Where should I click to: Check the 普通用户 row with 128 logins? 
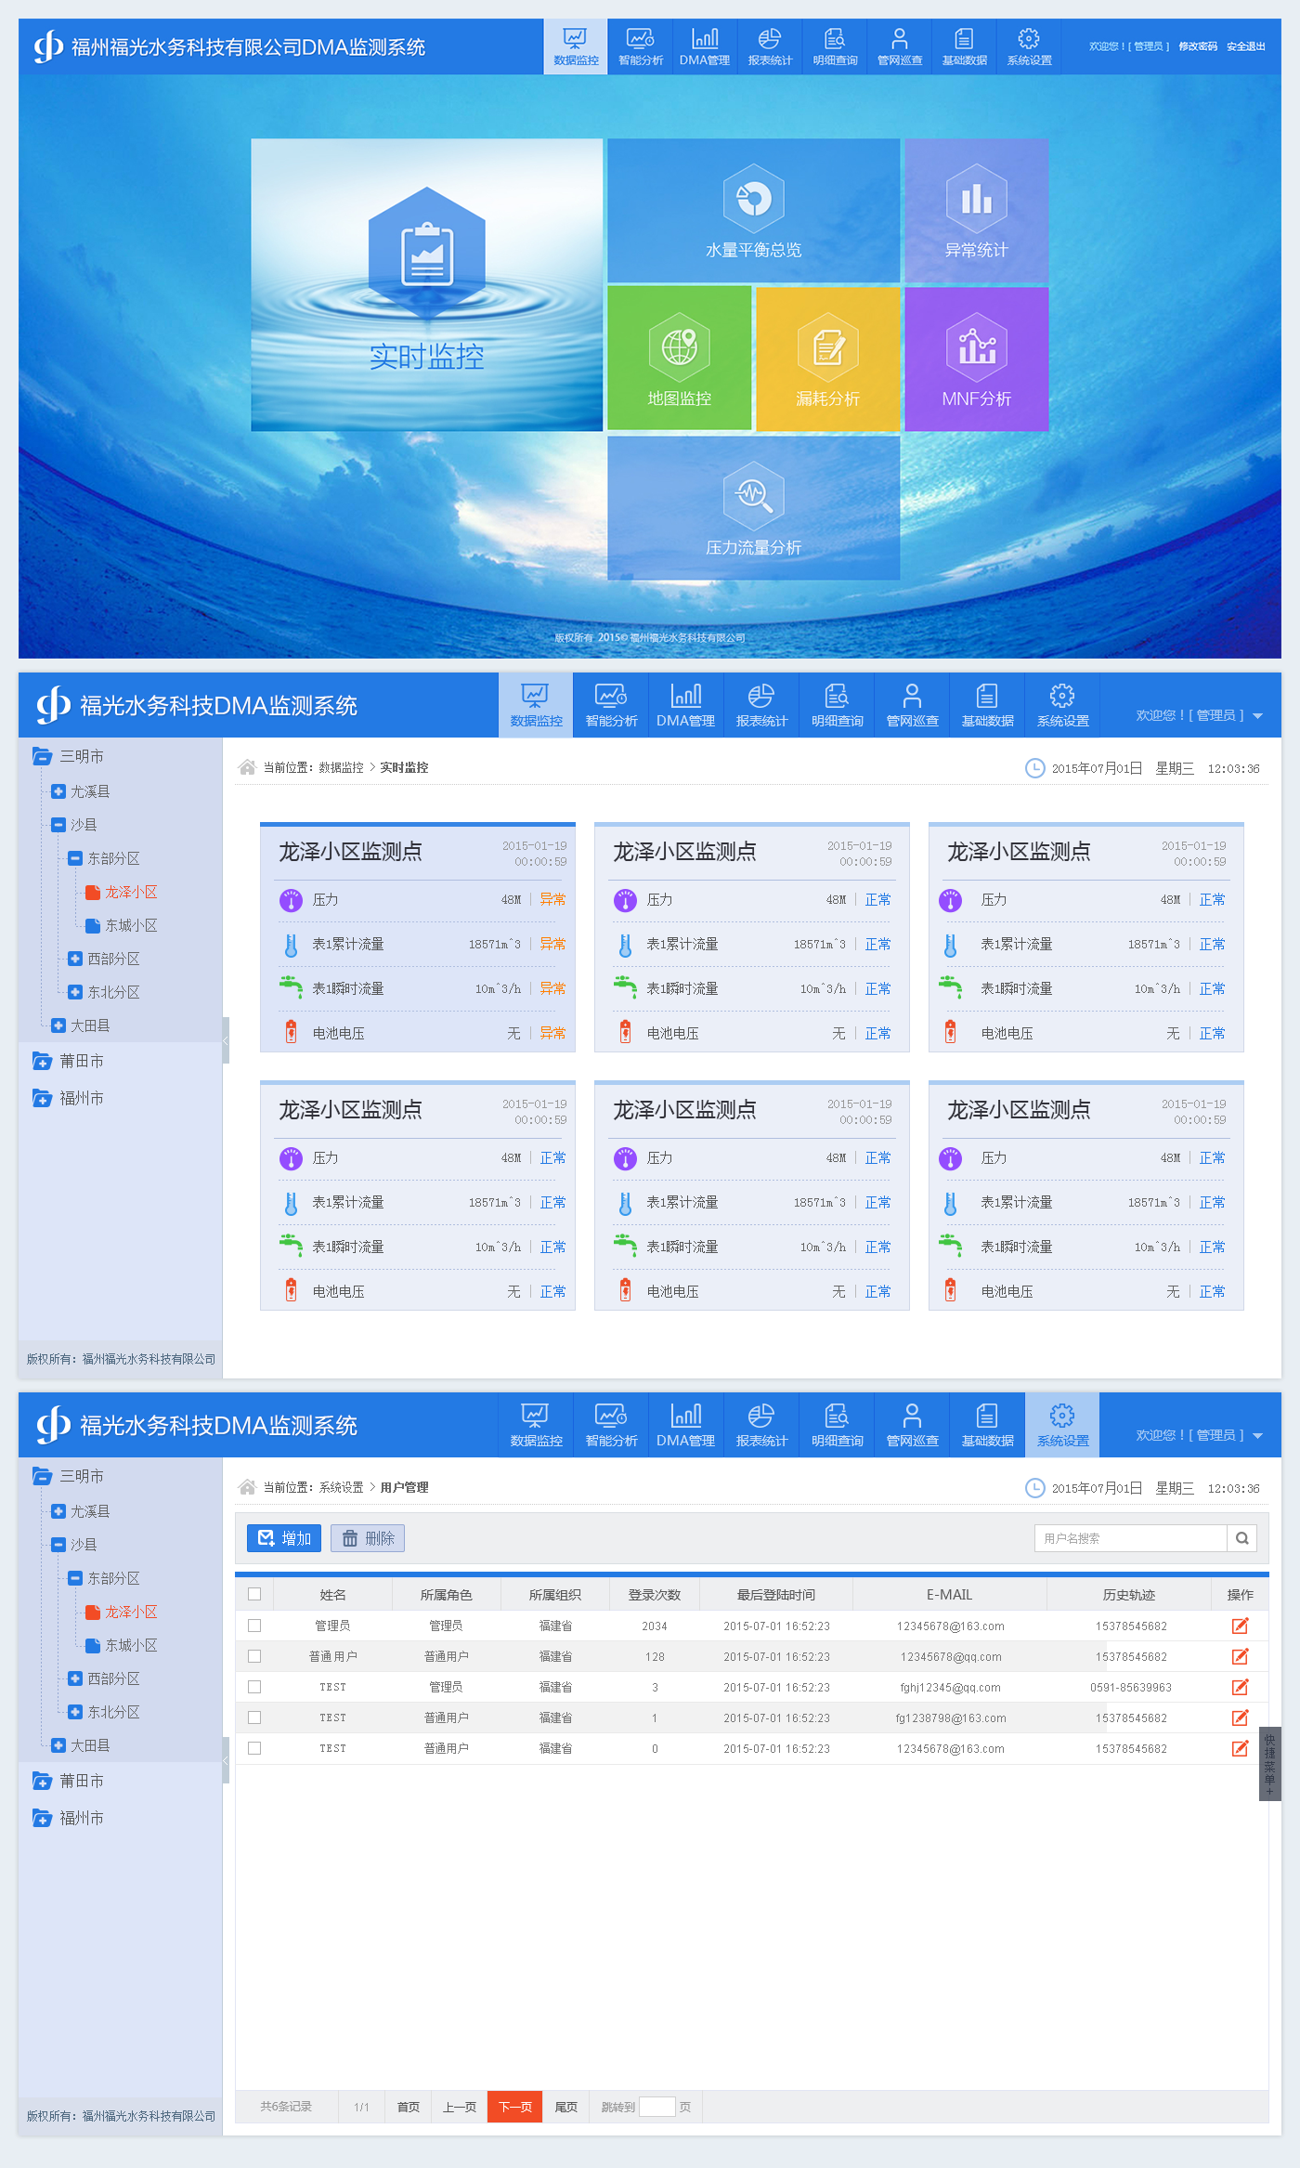(x=254, y=1656)
